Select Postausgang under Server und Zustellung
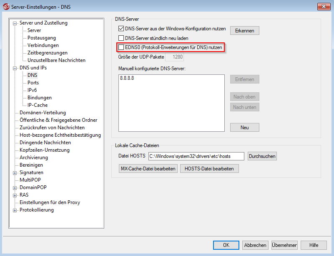Viewport: 334px width, 256px height. click(41, 38)
